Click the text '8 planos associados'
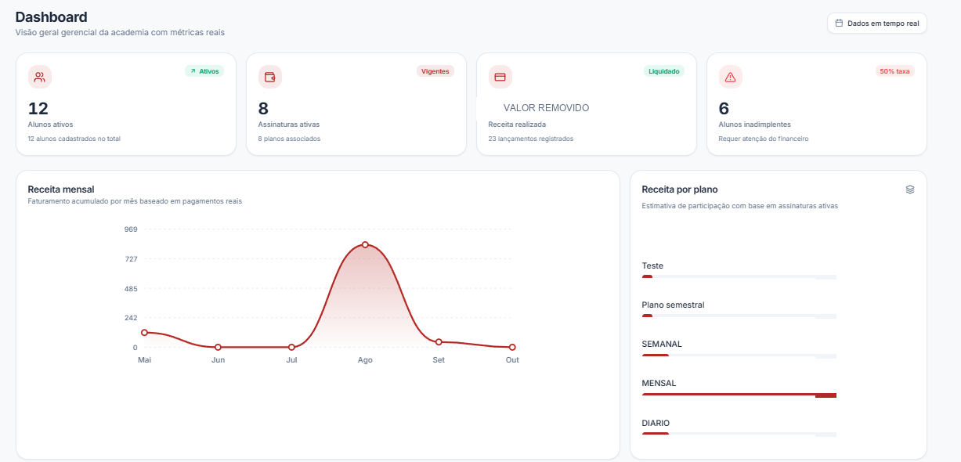Screen dimensions: 961x462 pos(289,139)
